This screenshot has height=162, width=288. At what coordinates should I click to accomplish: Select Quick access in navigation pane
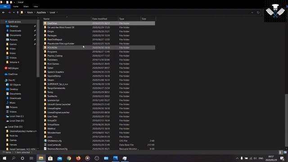pyautogui.click(x=14, y=22)
